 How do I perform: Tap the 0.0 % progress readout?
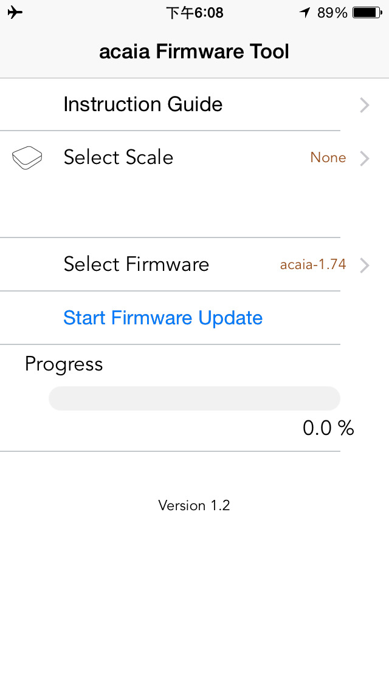[x=328, y=428]
